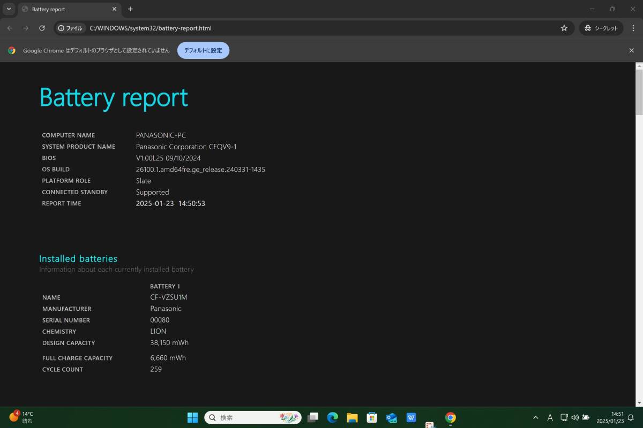This screenshot has height=428, width=643.
Task: Open the tab search dropdown arrow
Action: click(9, 9)
